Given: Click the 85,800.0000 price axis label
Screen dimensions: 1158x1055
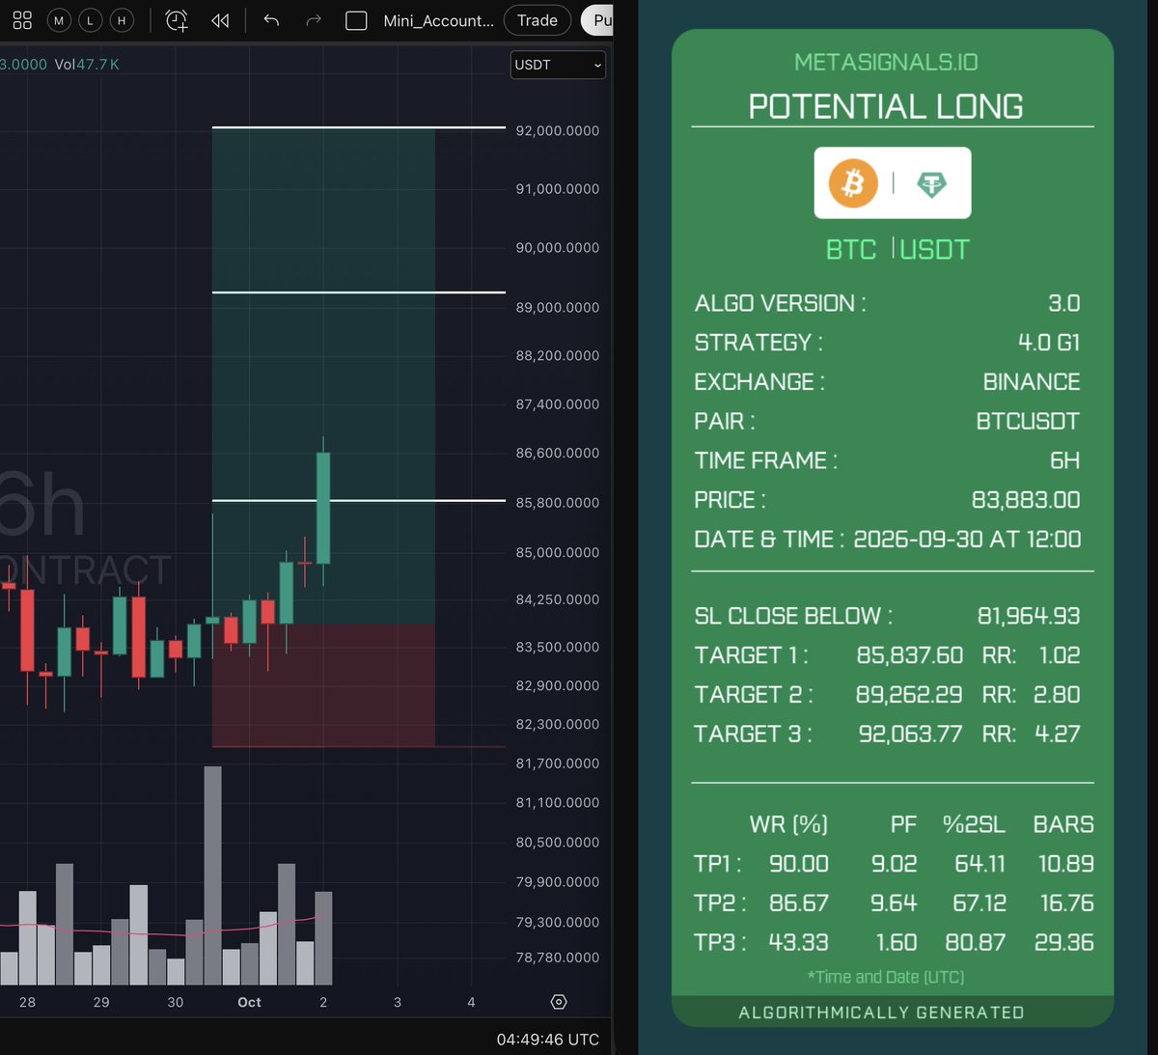Looking at the screenshot, I should (557, 502).
